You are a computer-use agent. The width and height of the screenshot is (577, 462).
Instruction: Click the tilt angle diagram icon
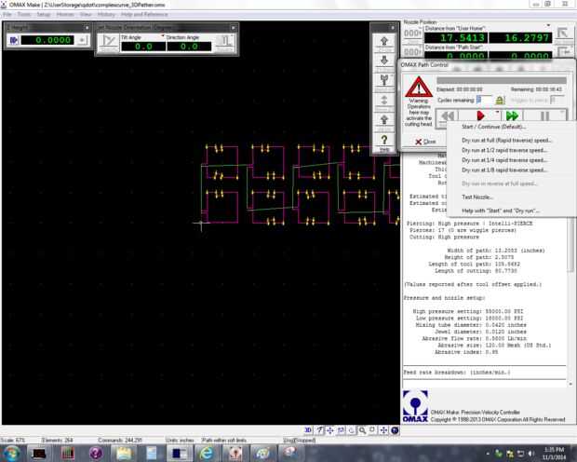click(109, 43)
